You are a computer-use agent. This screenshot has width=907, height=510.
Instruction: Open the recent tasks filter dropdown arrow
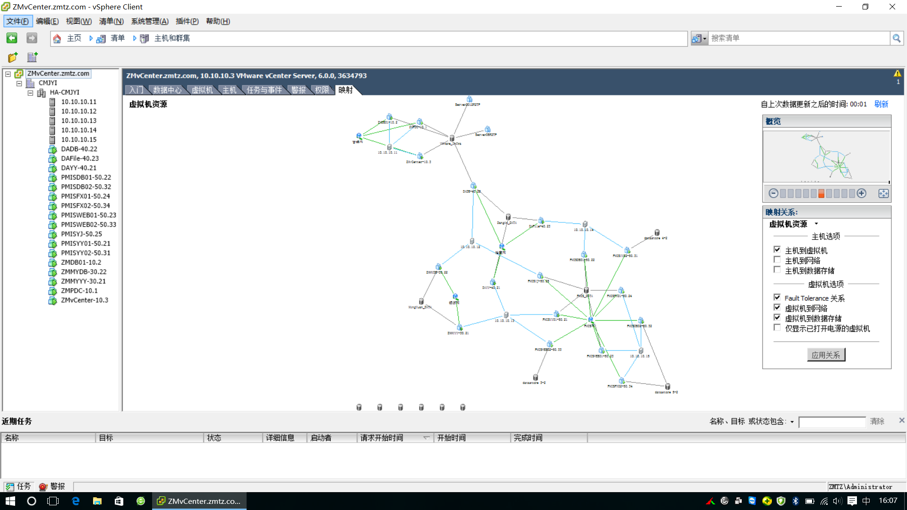pos(792,422)
